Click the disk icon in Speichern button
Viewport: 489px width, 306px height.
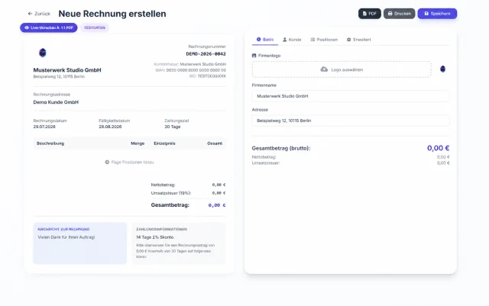426,14
